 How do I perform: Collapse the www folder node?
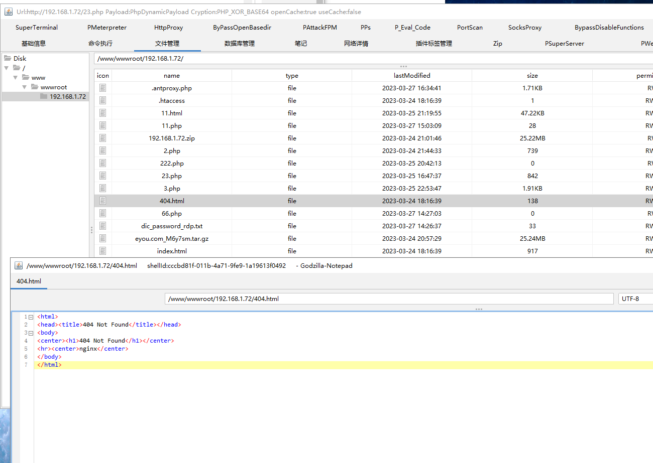15,77
